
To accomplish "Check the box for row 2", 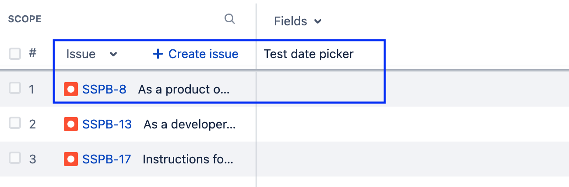I will point(15,124).
